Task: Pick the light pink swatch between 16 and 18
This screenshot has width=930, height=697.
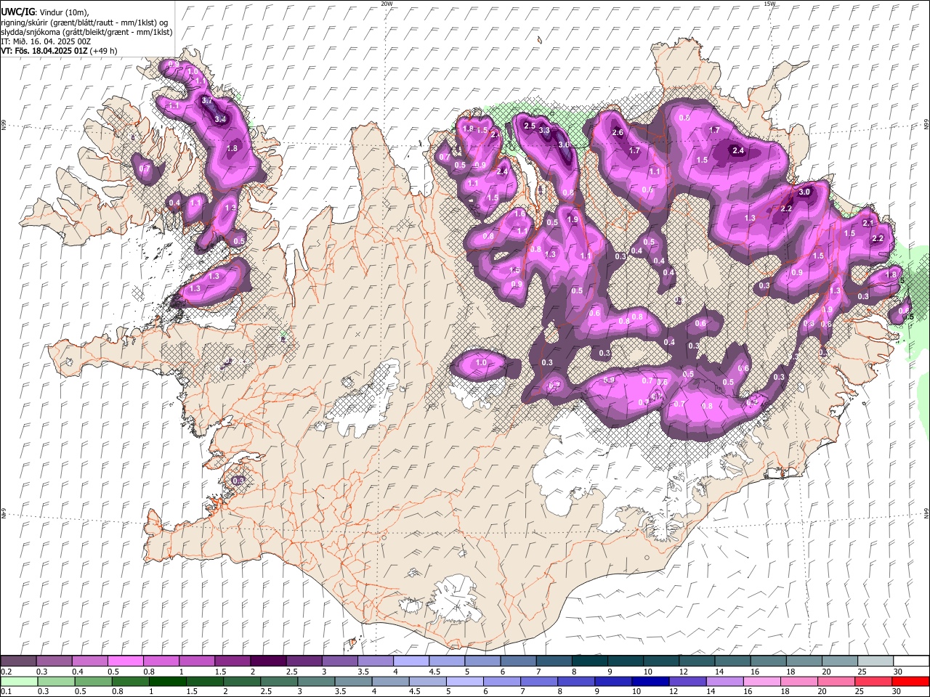Action: [761, 681]
